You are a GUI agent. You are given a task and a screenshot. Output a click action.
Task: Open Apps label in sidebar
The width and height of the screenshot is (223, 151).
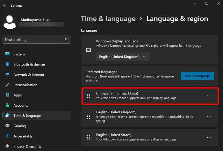coord(18,95)
